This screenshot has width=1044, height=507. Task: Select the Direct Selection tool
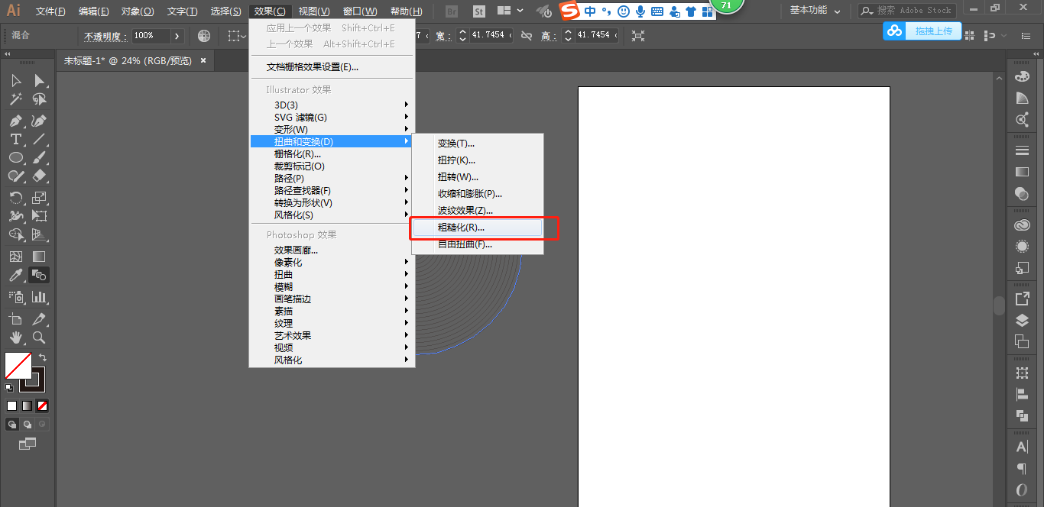coord(39,81)
